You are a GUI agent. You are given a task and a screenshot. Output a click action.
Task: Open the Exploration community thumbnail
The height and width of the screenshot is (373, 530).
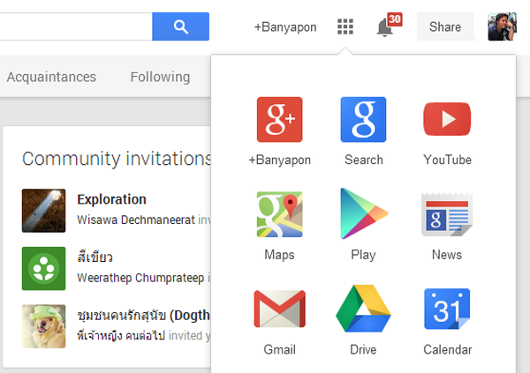(43, 211)
